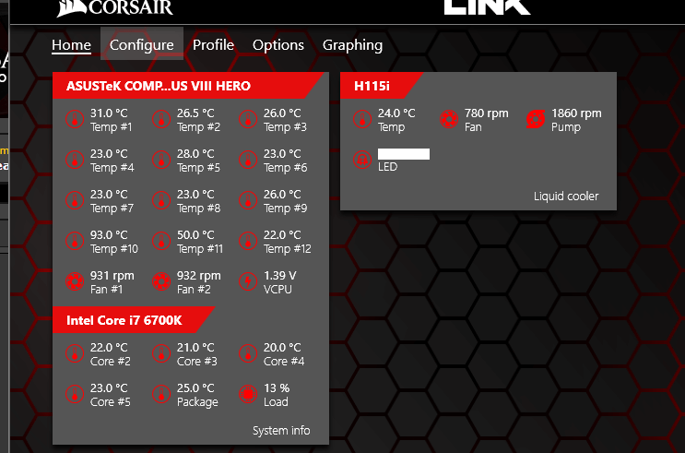Click the Temp #2 thermometer icon

click(x=161, y=119)
